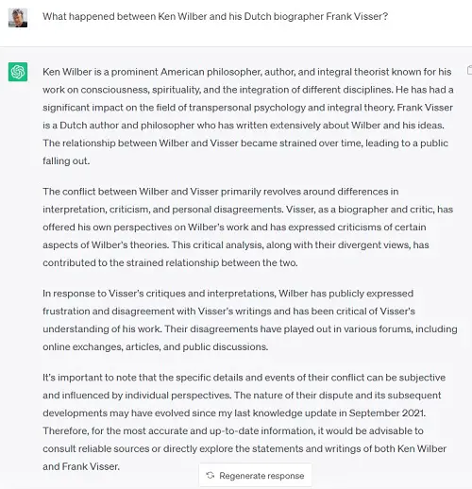
Task: Click the circular arrows regenerate icon
Action: pos(211,475)
